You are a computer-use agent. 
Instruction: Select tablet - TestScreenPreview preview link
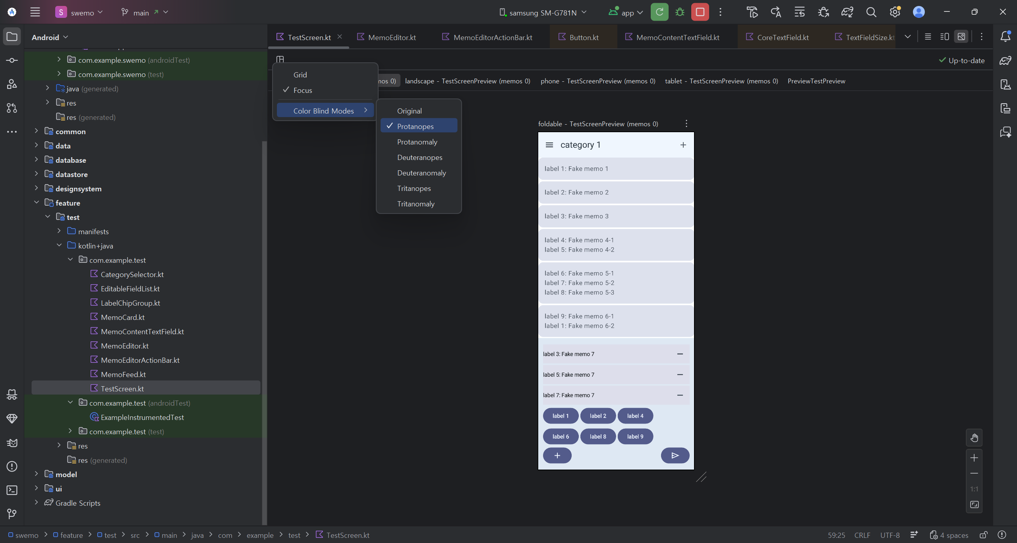(721, 81)
